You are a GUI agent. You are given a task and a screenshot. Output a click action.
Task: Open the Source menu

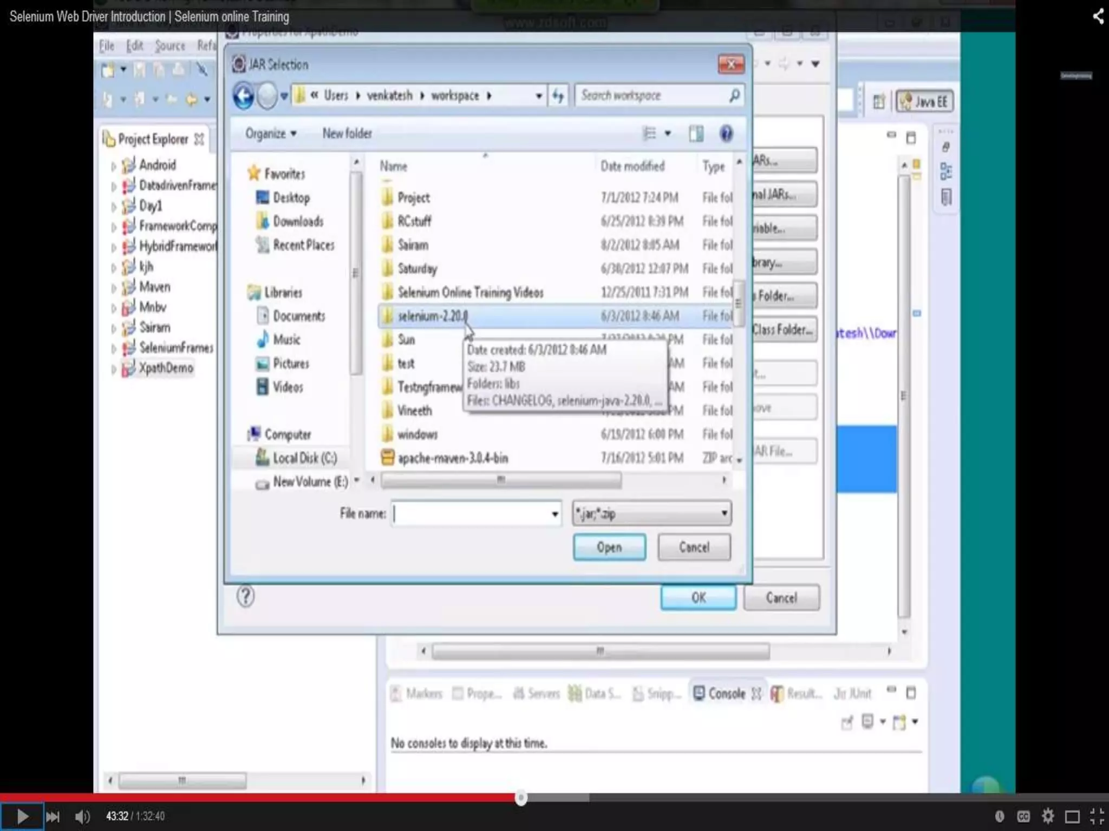click(x=169, y=46)
